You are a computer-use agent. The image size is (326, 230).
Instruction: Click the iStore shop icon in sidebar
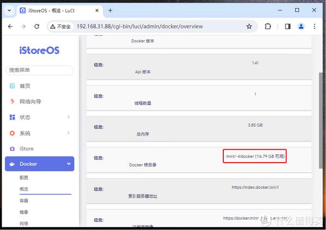pyautogui.click(x=12, y=148)
